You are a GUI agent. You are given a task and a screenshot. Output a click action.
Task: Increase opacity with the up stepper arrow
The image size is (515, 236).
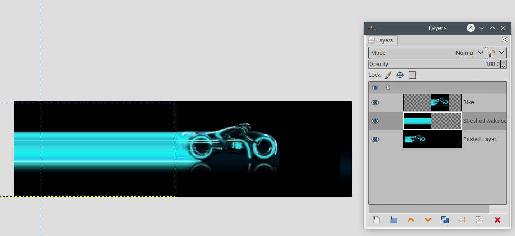coord(504,62)
